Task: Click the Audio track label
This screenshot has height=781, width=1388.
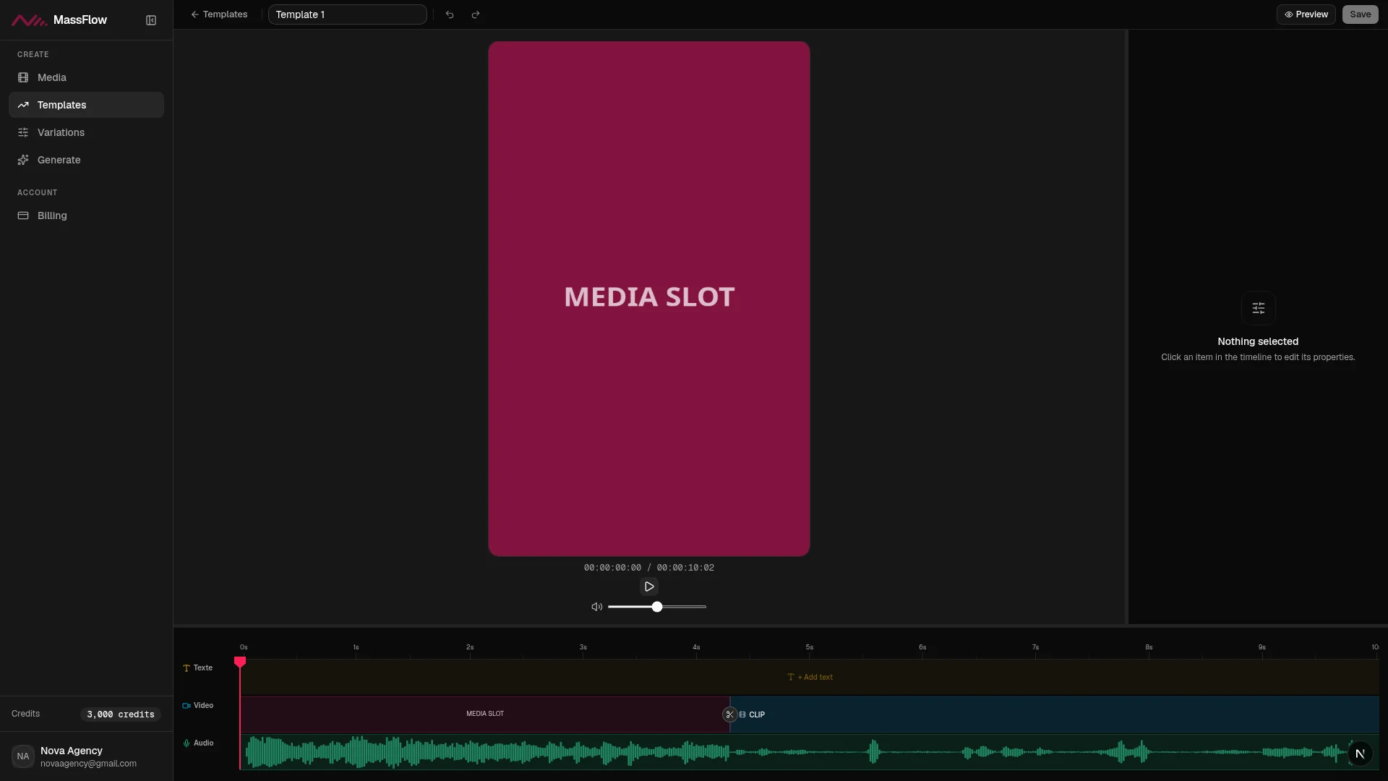Action: [x=197, y=743]
